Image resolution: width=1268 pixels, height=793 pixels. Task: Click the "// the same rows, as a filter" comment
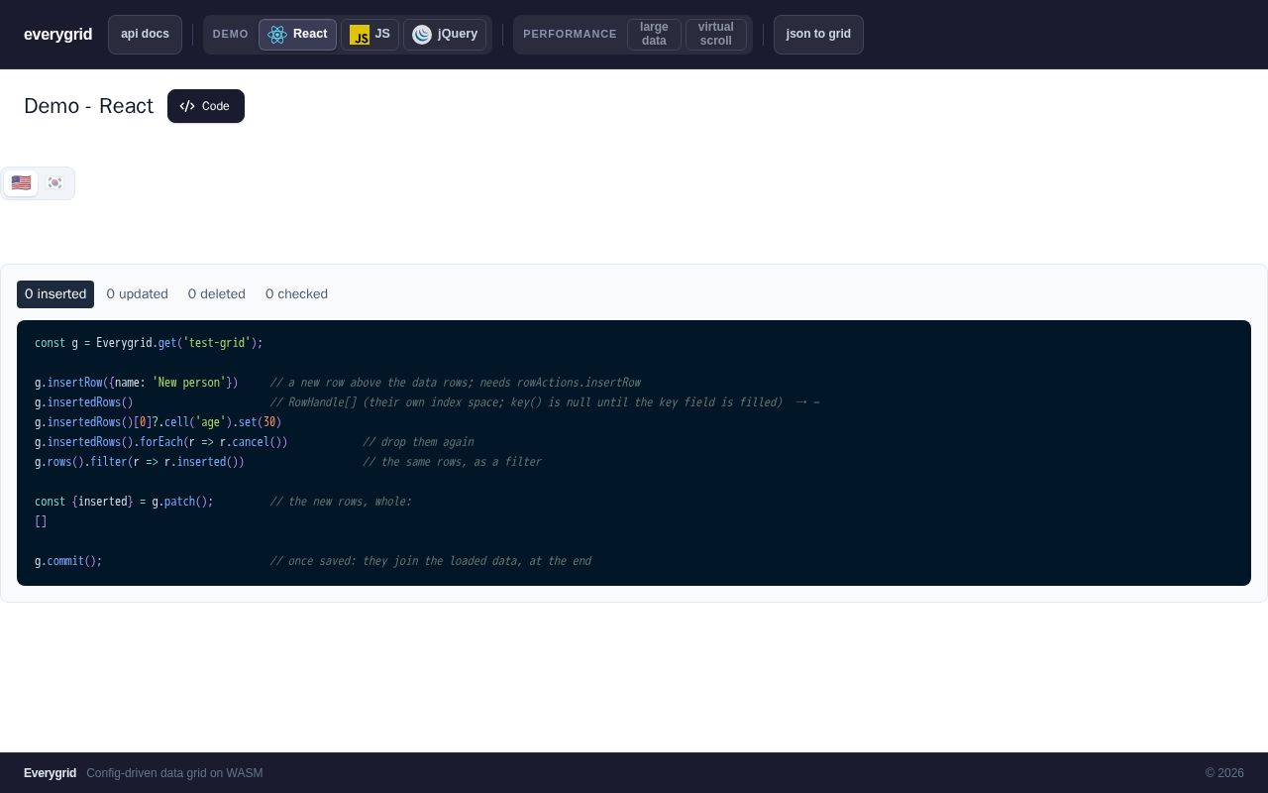452,462
